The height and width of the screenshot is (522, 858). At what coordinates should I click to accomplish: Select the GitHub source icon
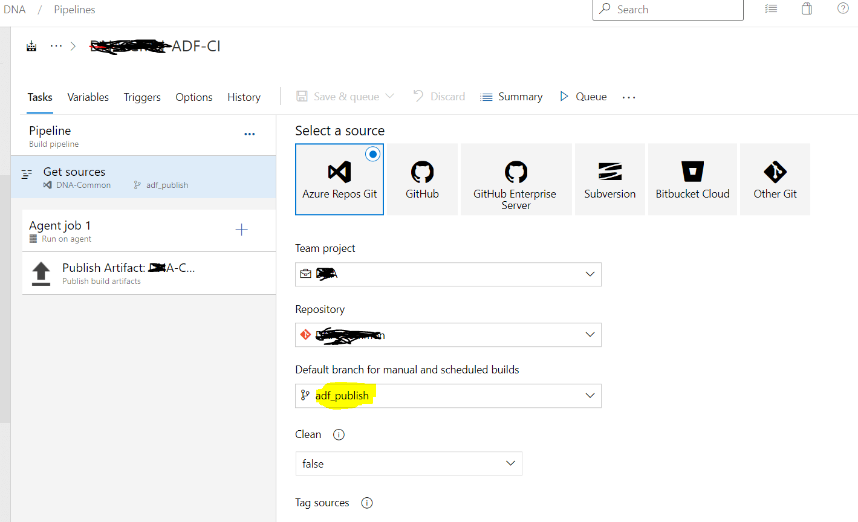point(422,172)
